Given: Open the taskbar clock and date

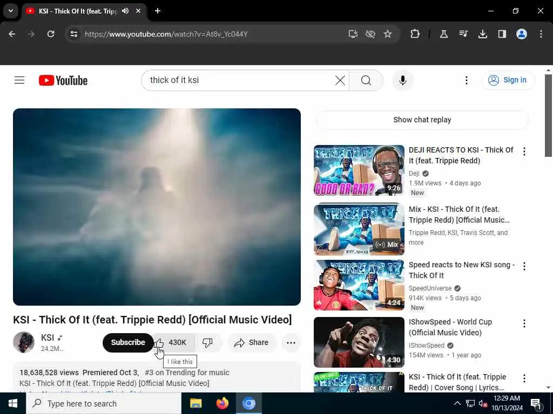Looking at the screenshot, I should point(507,403).
